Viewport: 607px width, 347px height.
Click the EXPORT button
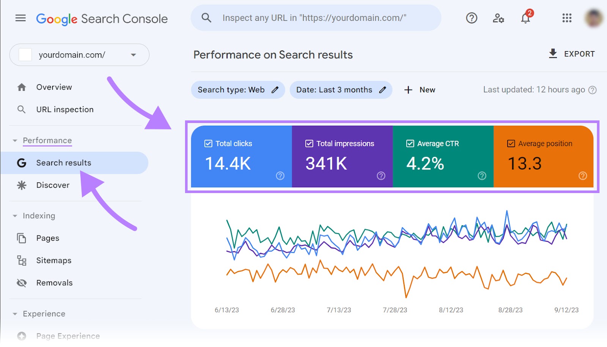(571, 53)
